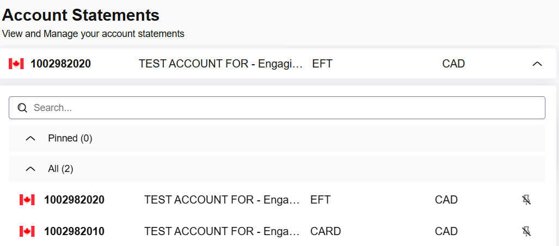Click the EFT label in the selected account header
This screenshot has width=559, height=246.
(x=322, y=64)
